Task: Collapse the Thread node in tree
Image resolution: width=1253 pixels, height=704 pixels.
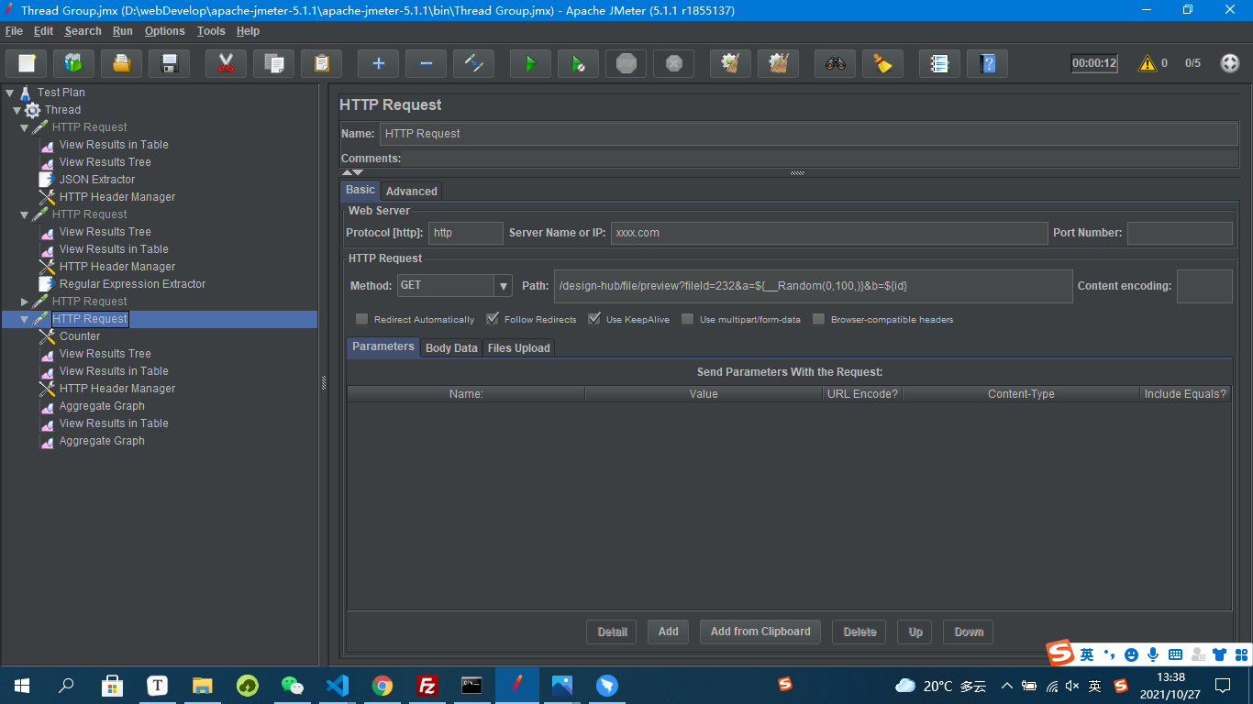Action: click(x=17, y=109)
